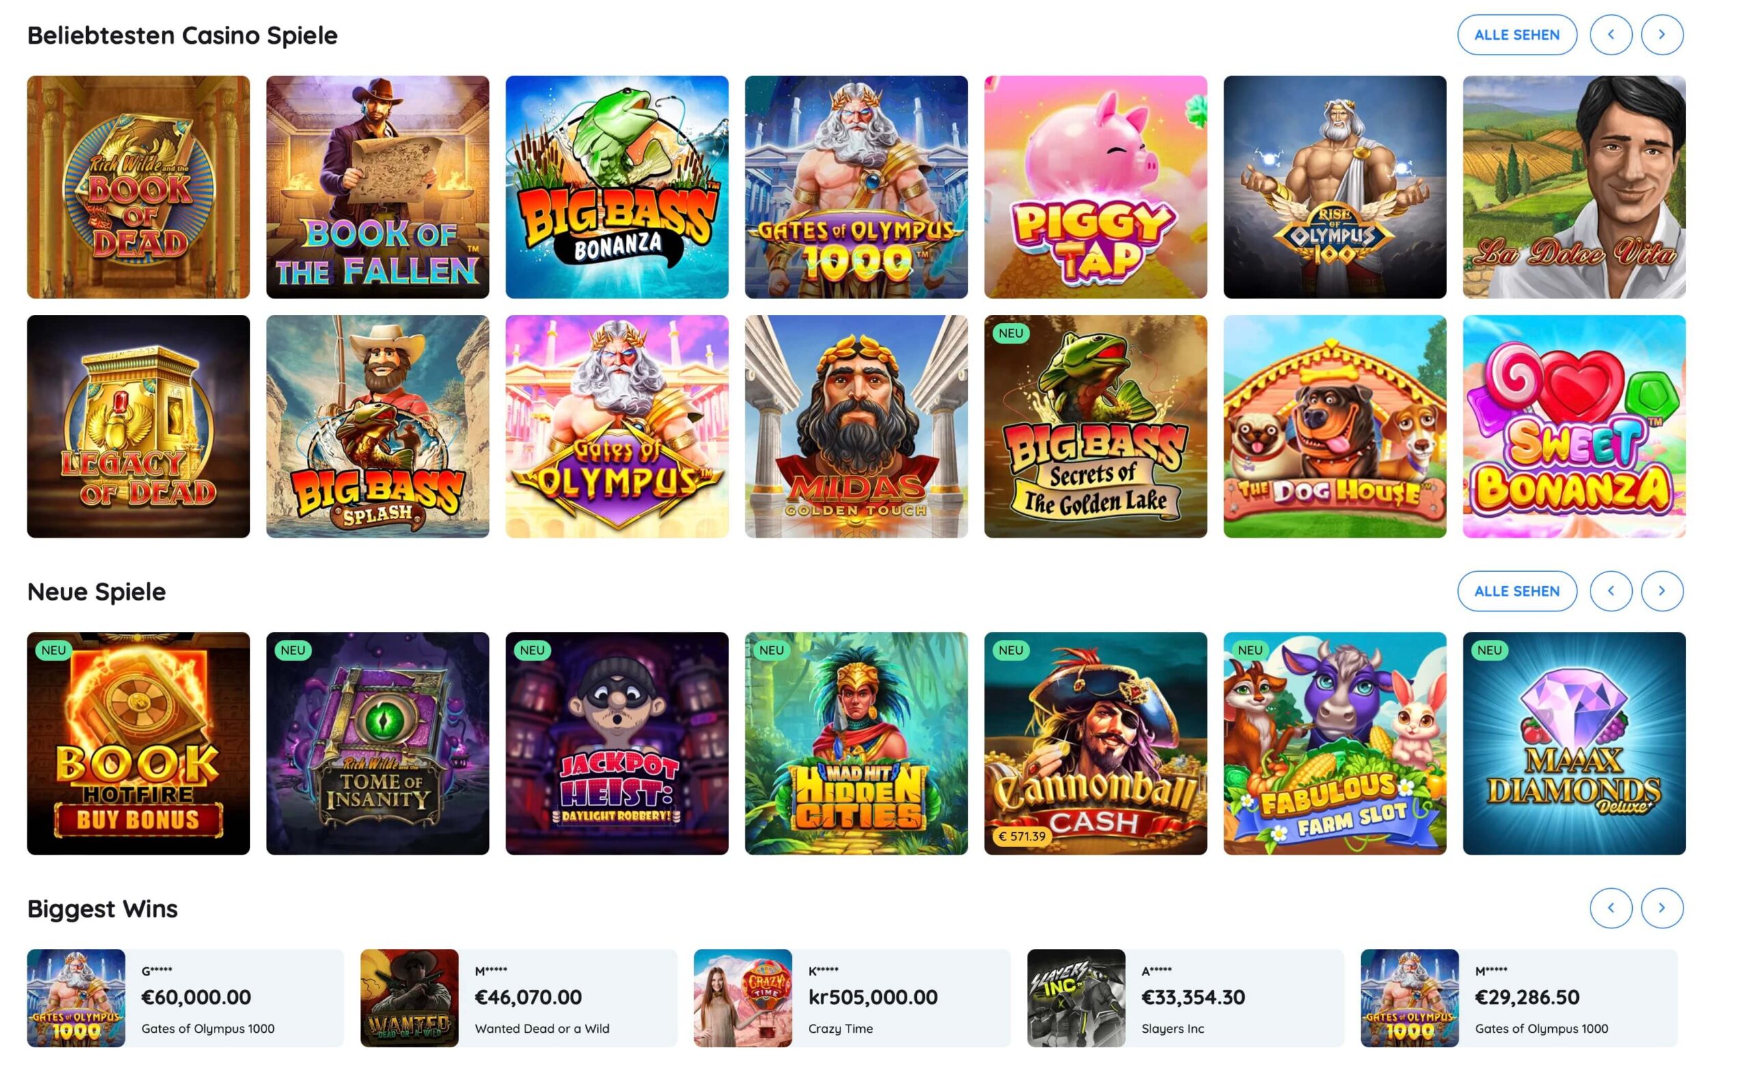Open Sweet Bonanza game tile
Image resolution: width=1749 pixels, height=1078 pixels.
(1573, 426)
